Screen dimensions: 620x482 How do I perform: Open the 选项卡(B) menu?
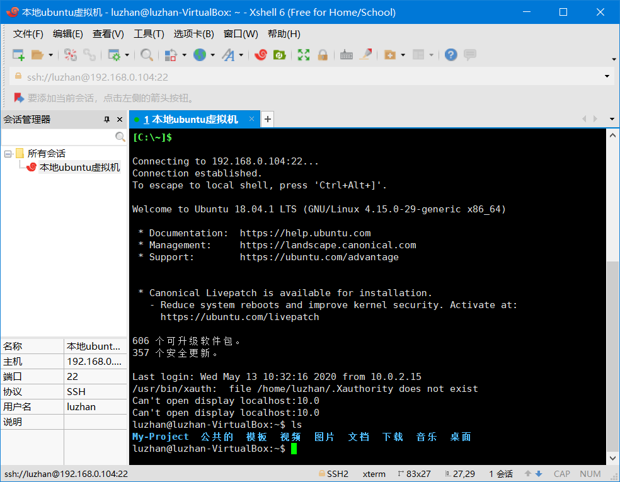coord(194,34)
